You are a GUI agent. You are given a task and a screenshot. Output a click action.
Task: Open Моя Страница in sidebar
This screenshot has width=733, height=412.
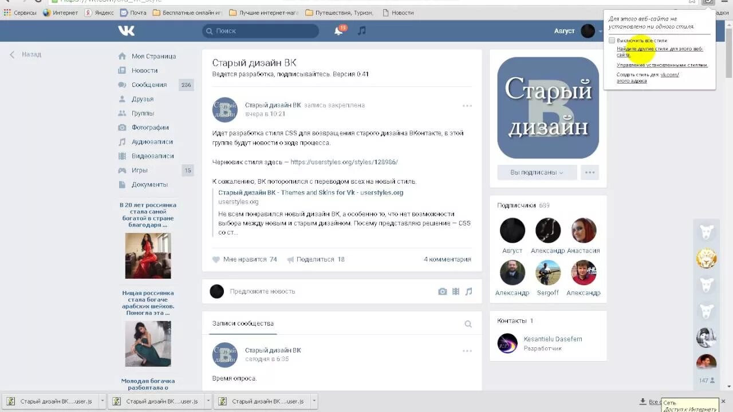tap(153, 56)
